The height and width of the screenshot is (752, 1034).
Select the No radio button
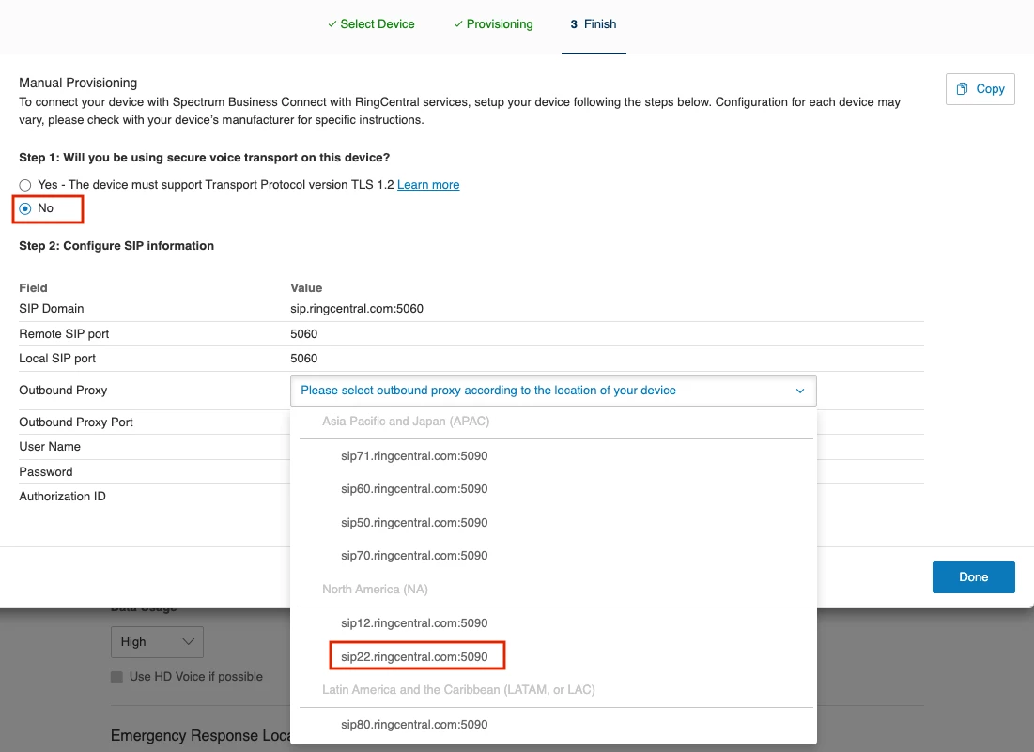click(x=25, y=209)
